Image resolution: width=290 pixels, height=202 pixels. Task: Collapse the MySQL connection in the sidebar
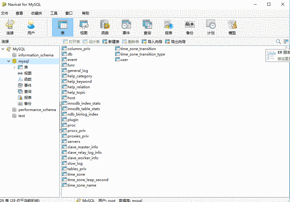pos(3,49)
